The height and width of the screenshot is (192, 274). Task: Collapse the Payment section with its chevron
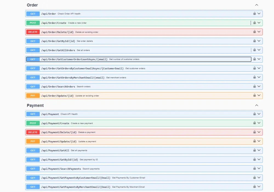click(257, 105)
